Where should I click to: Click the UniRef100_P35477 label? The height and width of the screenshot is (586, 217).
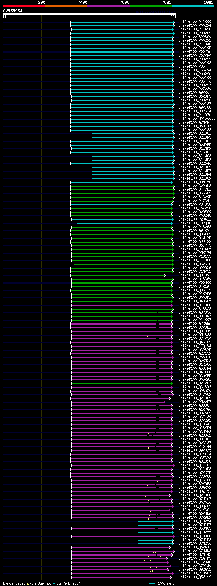coord(195,67)
